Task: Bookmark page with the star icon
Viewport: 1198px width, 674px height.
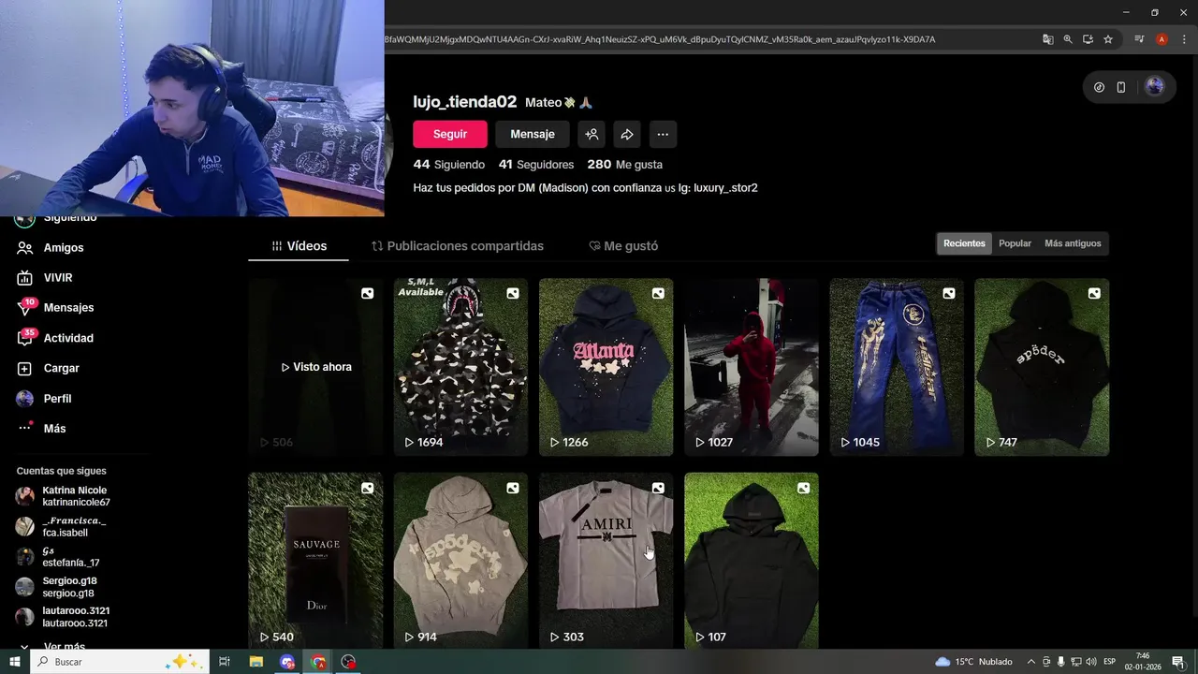Action: (x=1108, y=39)
